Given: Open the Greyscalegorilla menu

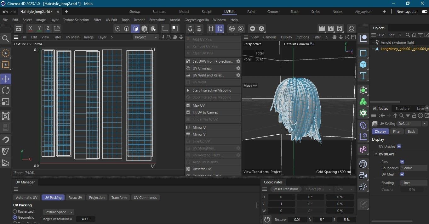Looking at the screenshot, I should (x=197, y=20).
